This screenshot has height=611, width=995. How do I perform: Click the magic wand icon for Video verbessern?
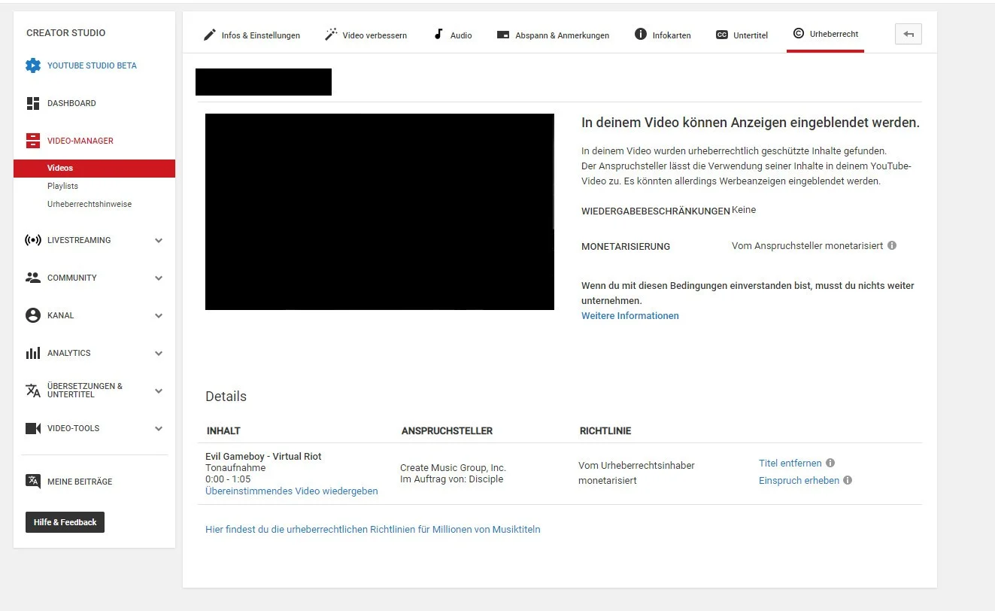click(331, 35)
